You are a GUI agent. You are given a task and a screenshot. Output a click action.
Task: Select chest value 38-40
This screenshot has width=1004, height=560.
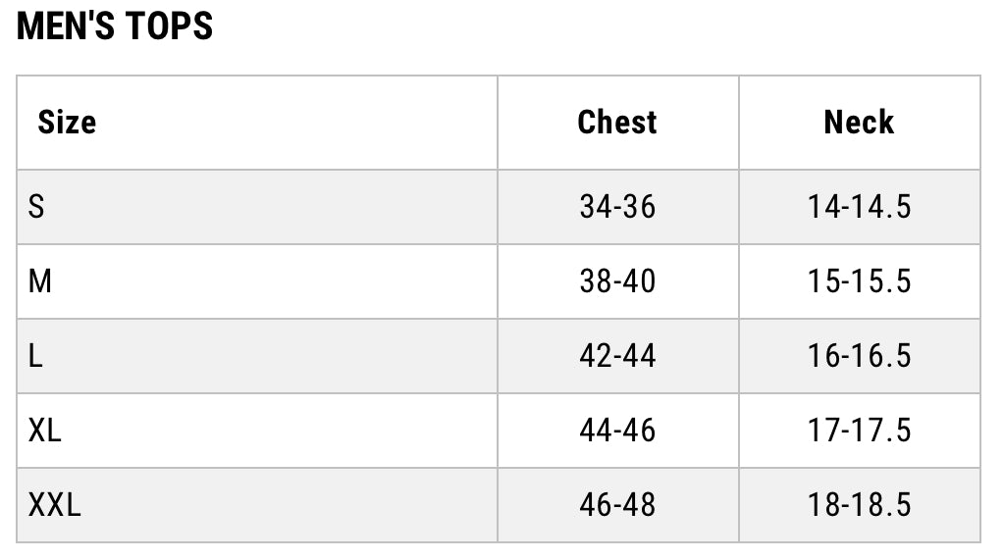(617, 281)
